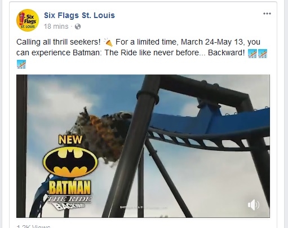The height and width of the screenshot is (228, 288).
Task: Click the roller coaster emoji on third line
Action: [x=21, y=64]
